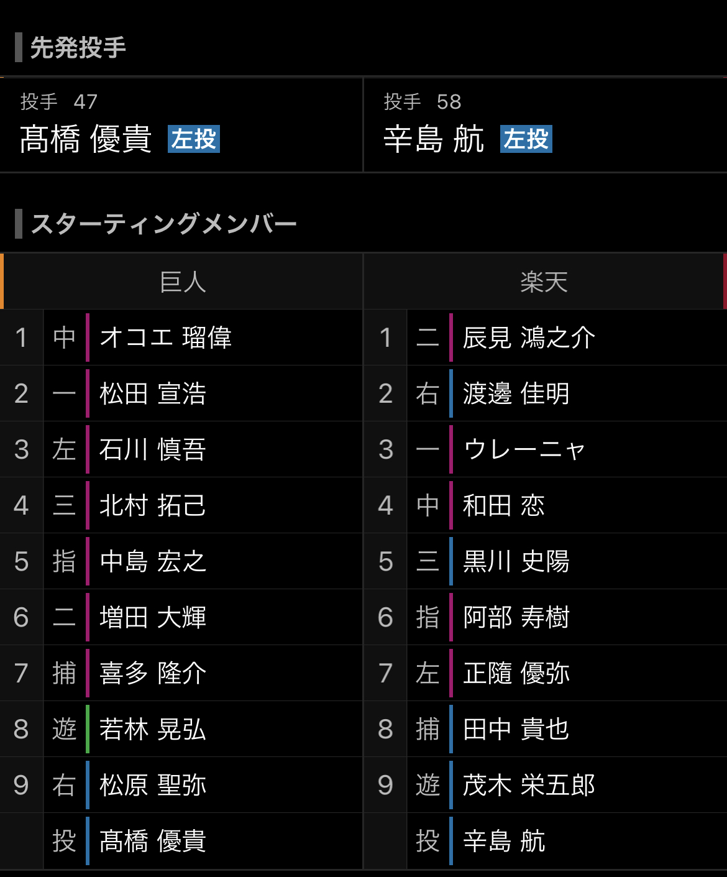Select the 楽天 team header

point(545,282)
